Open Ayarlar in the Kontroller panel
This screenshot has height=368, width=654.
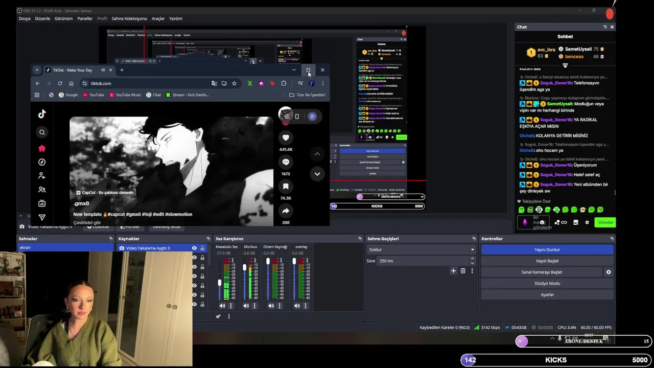(x=547, y=294)
